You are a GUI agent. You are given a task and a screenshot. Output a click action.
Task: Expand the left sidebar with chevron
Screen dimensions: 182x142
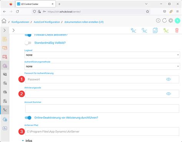(5, 30)
